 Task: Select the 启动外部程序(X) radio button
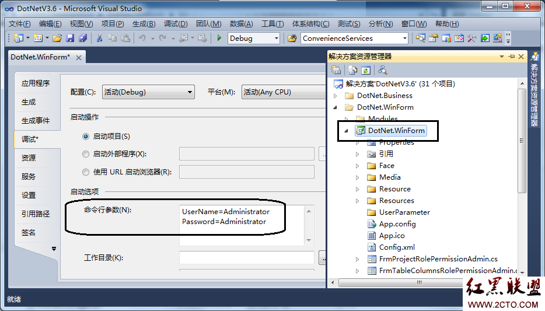click(x=86, y=154)
